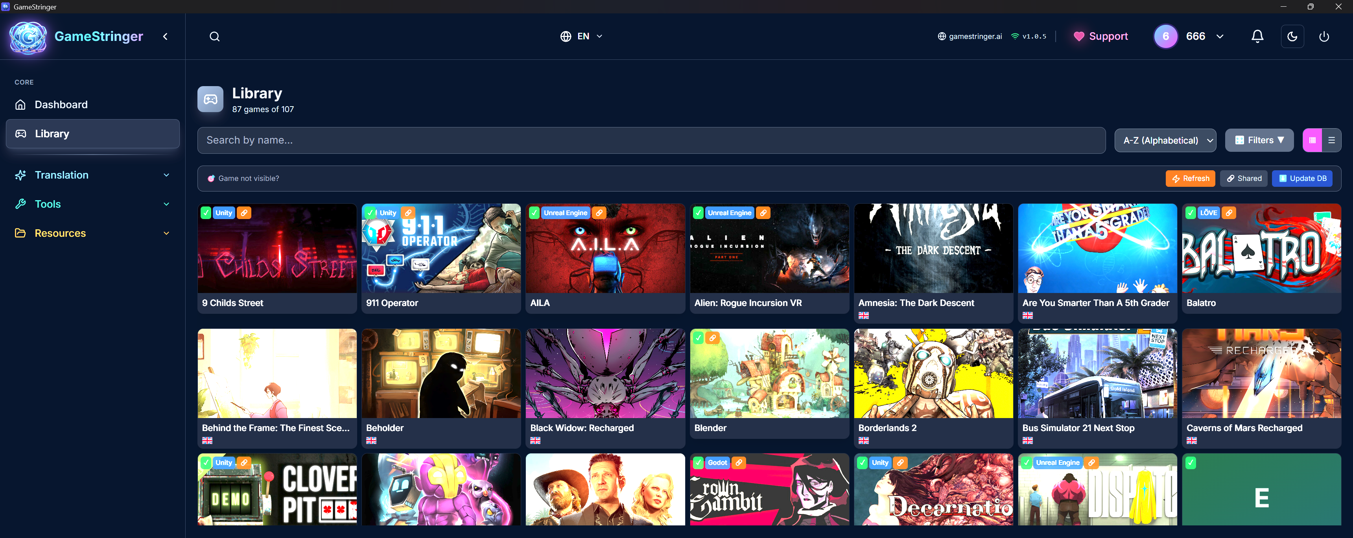
Task: Click the power icon in header
Action: point(1324,36)
